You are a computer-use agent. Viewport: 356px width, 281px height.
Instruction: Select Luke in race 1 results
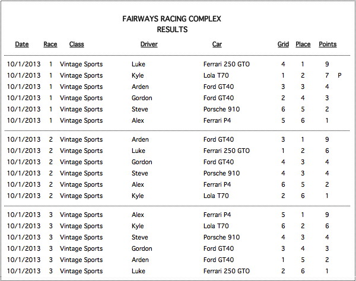pos(138,64)
